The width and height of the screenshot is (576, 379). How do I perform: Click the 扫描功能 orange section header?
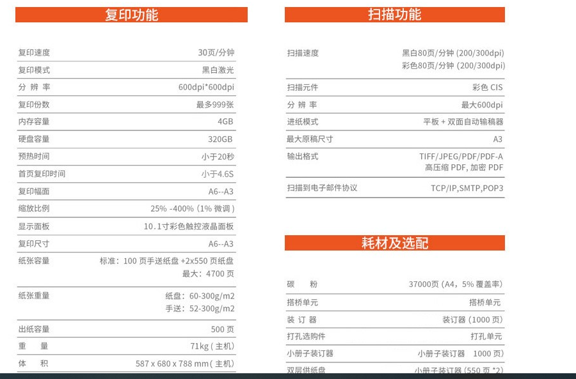tap(394, 15)
